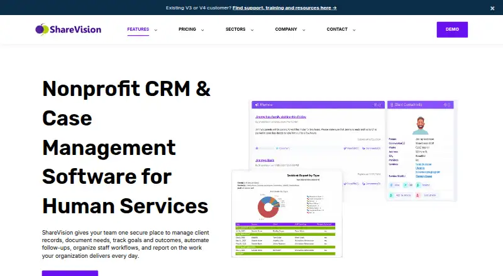
Task: Expand the Pricing dropdown chevron
Action: (202, 30)
